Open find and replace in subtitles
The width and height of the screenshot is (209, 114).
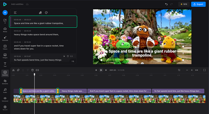[x=73, y=61]
